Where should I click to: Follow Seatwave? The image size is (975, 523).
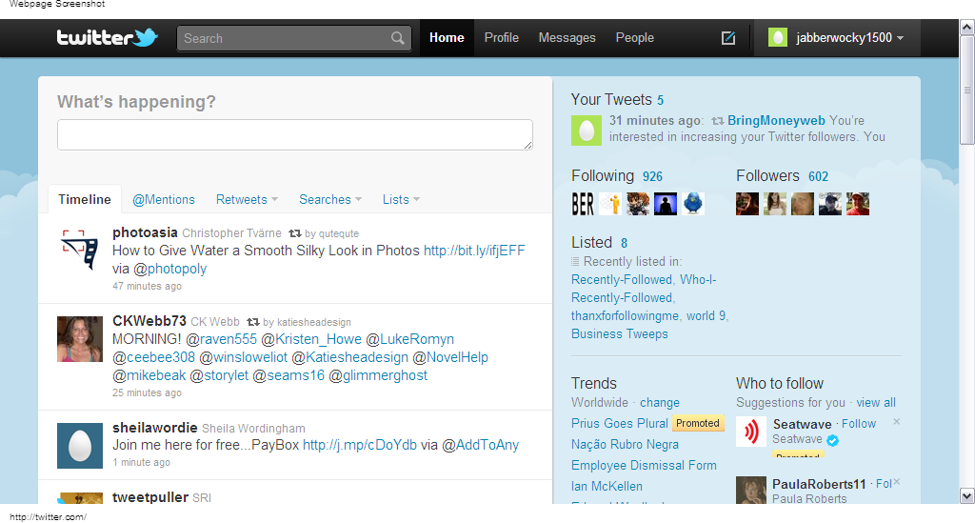click(858, 424)
